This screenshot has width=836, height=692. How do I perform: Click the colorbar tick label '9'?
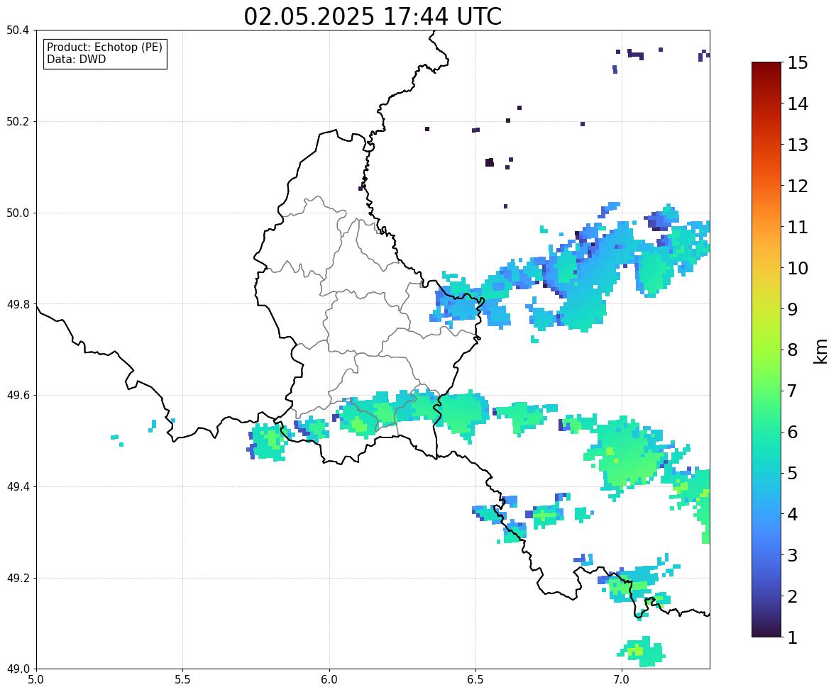(x=792, y=309)
